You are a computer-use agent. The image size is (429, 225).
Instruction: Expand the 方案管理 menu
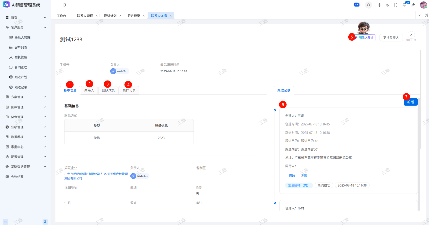click(25, 97)
